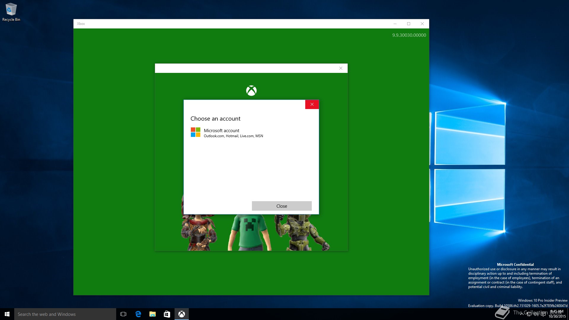569x320 pixels.
Task: Show hidden system tray icons
Action: pos(522,314)
